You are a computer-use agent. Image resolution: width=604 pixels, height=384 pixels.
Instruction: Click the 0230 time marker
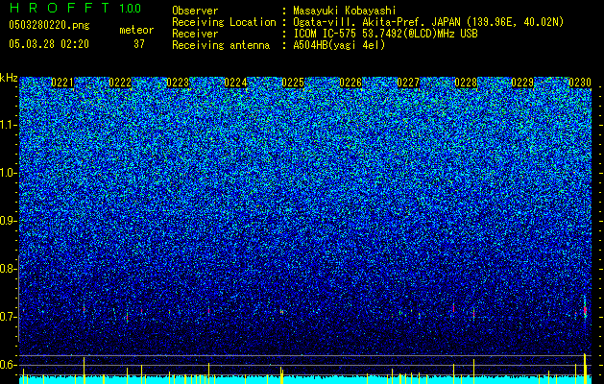[x=580, y=83]
